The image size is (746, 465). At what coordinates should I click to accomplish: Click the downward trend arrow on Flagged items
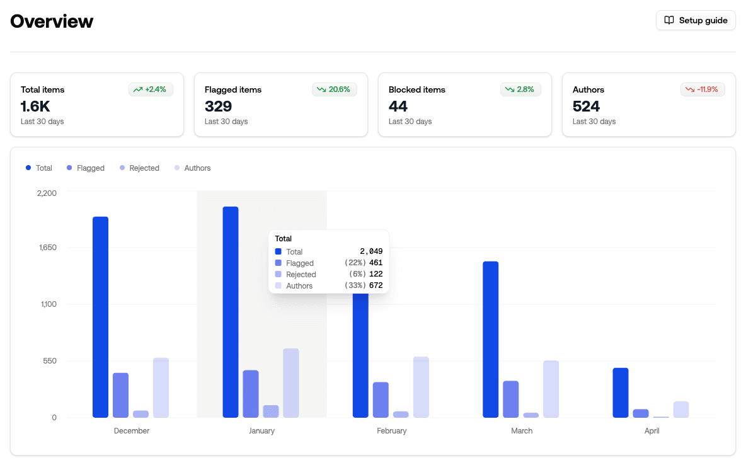320,89
